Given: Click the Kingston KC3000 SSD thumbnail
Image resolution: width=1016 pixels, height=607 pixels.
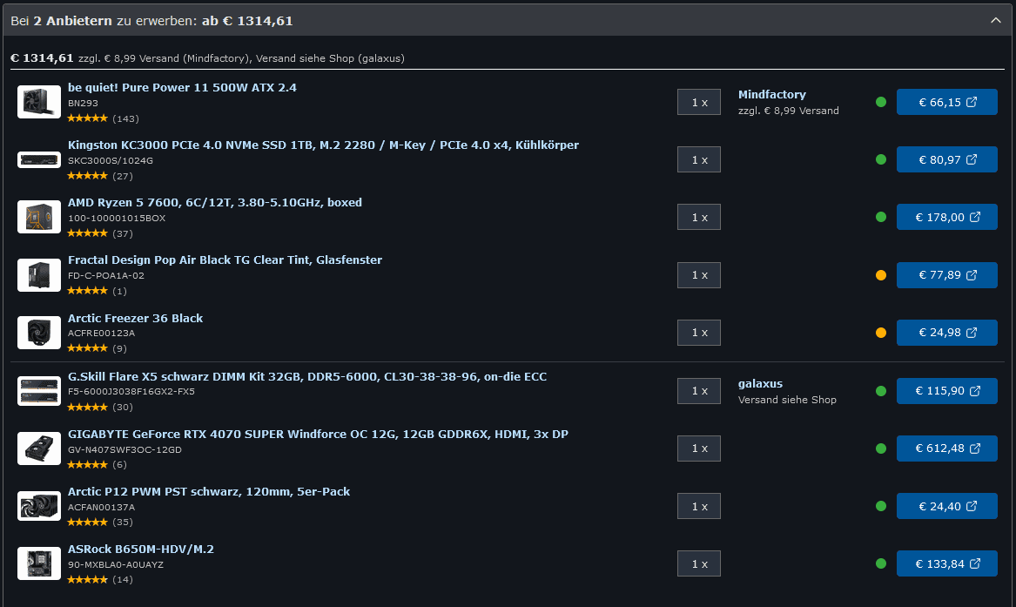Looking at the screenshot, I should pos(39,159).
